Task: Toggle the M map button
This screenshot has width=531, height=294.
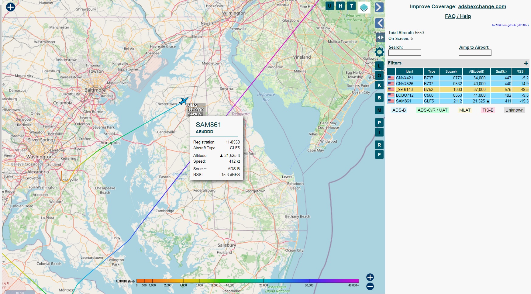Action: pyautogui.click(x=379, y=110)
